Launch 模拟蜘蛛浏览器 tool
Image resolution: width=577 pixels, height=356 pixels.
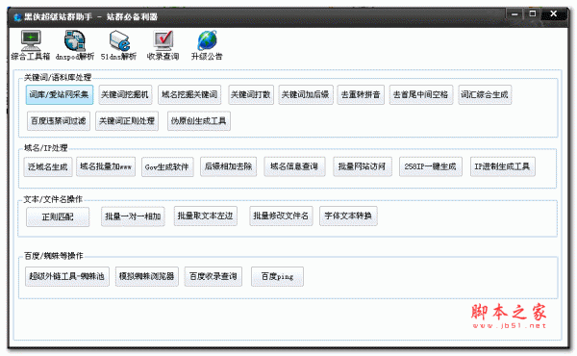click(146, 276)
